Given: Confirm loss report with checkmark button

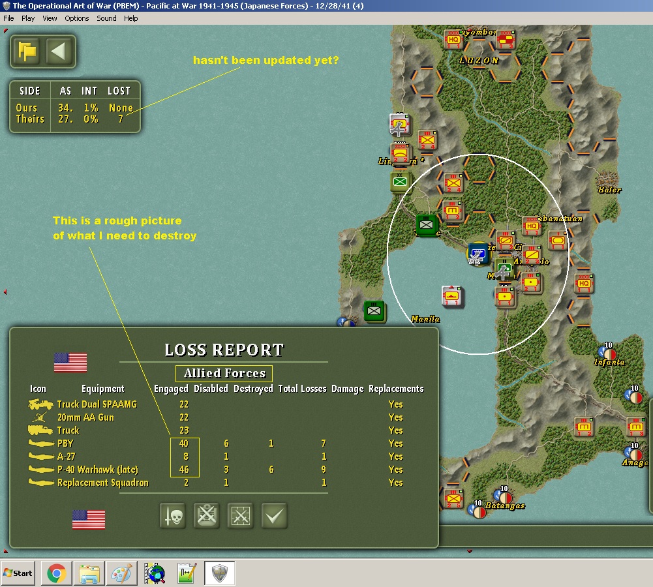Looking at the screenshot, I should (x=275, y=516).
